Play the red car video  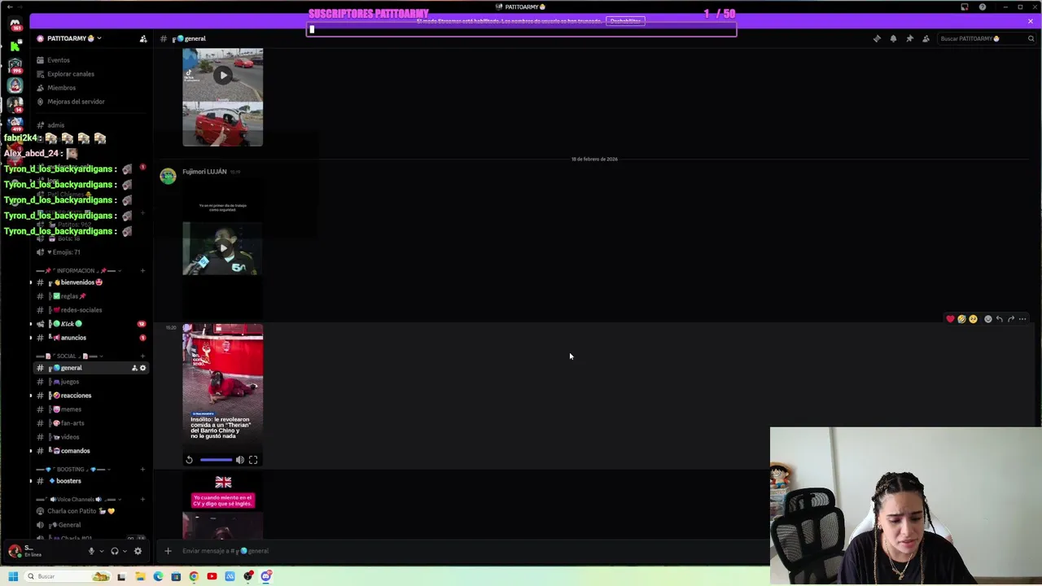point(223,75)
